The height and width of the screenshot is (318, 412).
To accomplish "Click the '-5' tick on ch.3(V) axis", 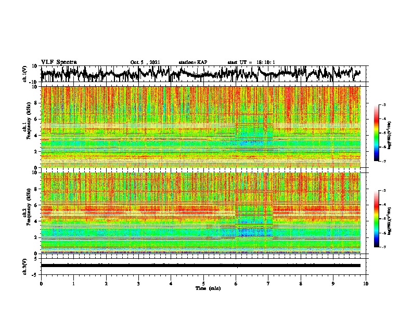I will tap(35, 275).
